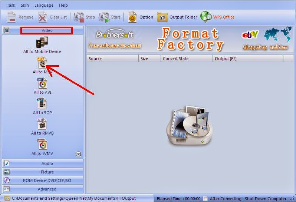Viewport: 296px width, 202px height.
Task: Toggle After Converting Shut Down Computer checkbox
Action: [x=205, y=199]
